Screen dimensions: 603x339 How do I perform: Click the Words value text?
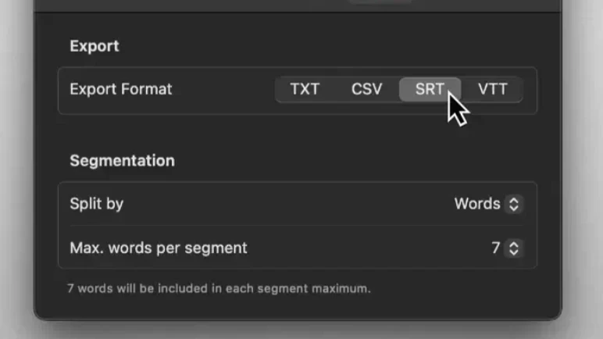pos(477,204)
